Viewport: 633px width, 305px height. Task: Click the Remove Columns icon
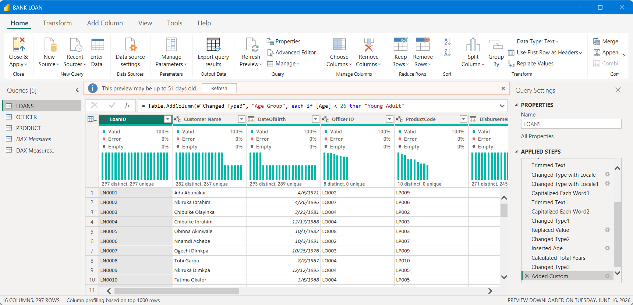[368, 44]
